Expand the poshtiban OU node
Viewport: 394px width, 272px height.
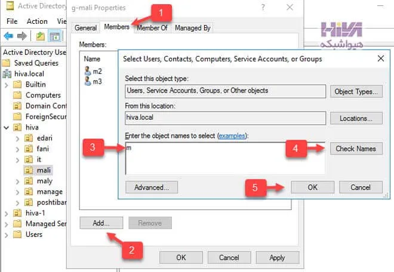[17, 203]
